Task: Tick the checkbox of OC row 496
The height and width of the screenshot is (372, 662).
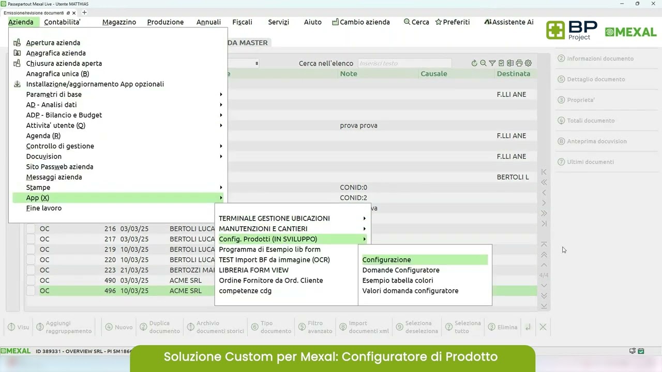Action: 31,290
